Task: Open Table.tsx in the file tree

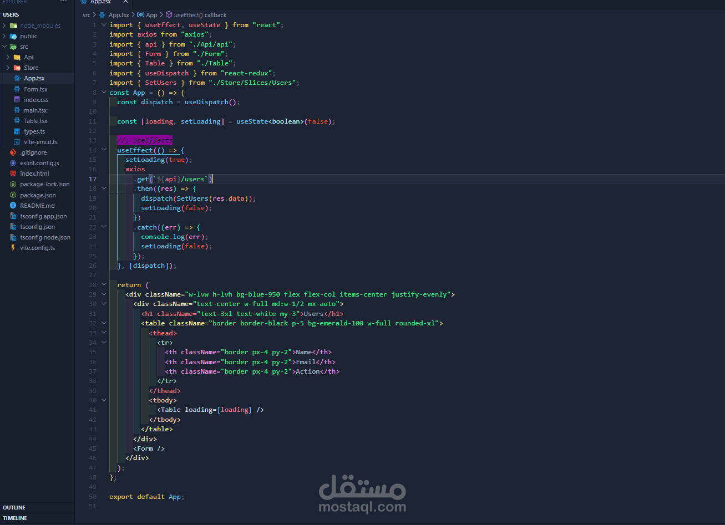Action: click(x=36, y=121)
